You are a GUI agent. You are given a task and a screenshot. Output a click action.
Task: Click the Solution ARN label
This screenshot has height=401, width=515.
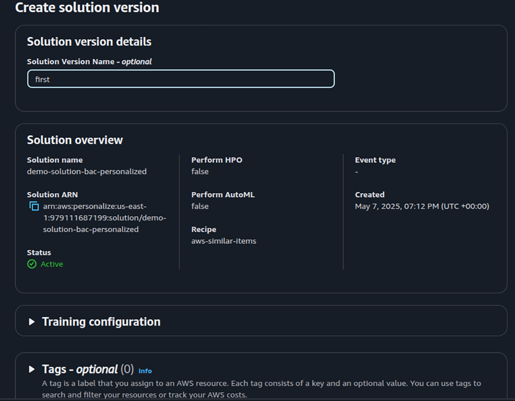pos(52,195)
